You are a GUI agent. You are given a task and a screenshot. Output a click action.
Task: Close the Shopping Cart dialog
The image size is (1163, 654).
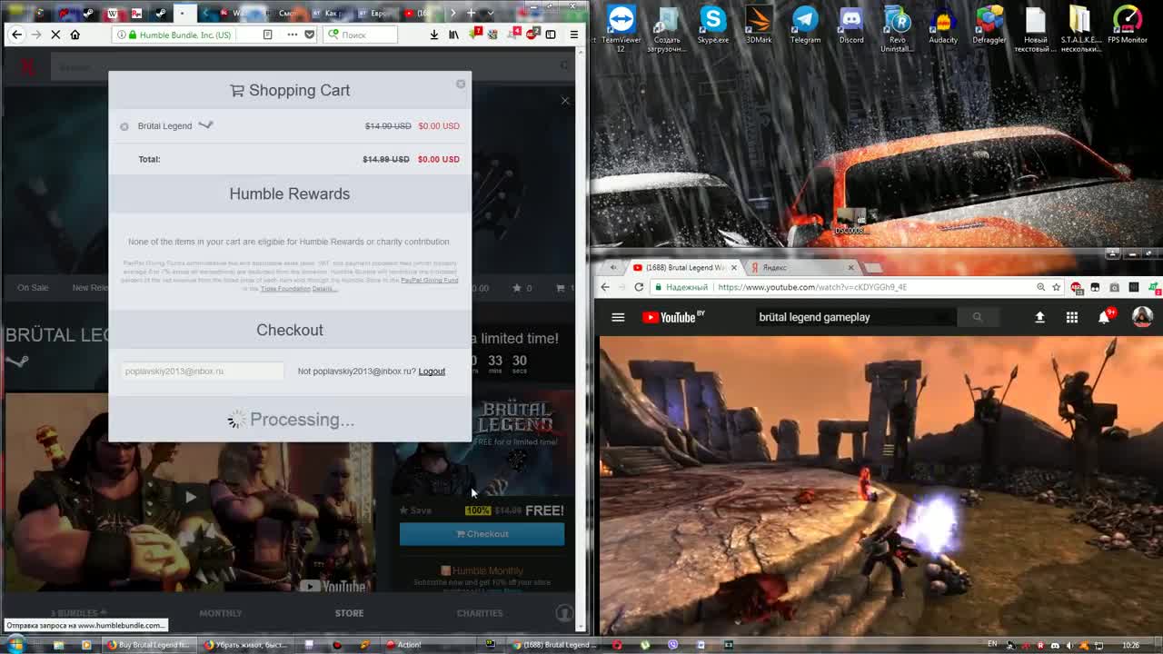[x=461, y=84]
